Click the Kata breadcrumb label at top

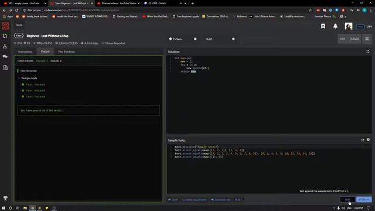click(x=19, y=25)
